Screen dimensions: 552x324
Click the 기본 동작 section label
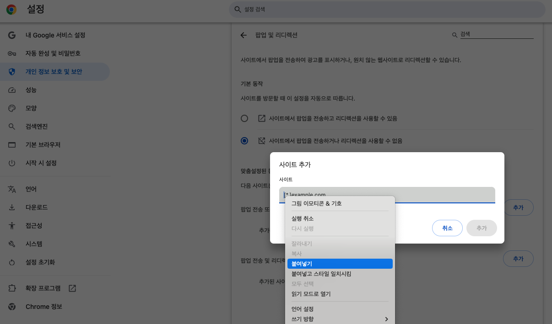click(252, 84)
